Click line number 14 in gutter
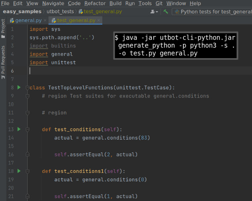252x201 pixels. (x=11, y=138)
